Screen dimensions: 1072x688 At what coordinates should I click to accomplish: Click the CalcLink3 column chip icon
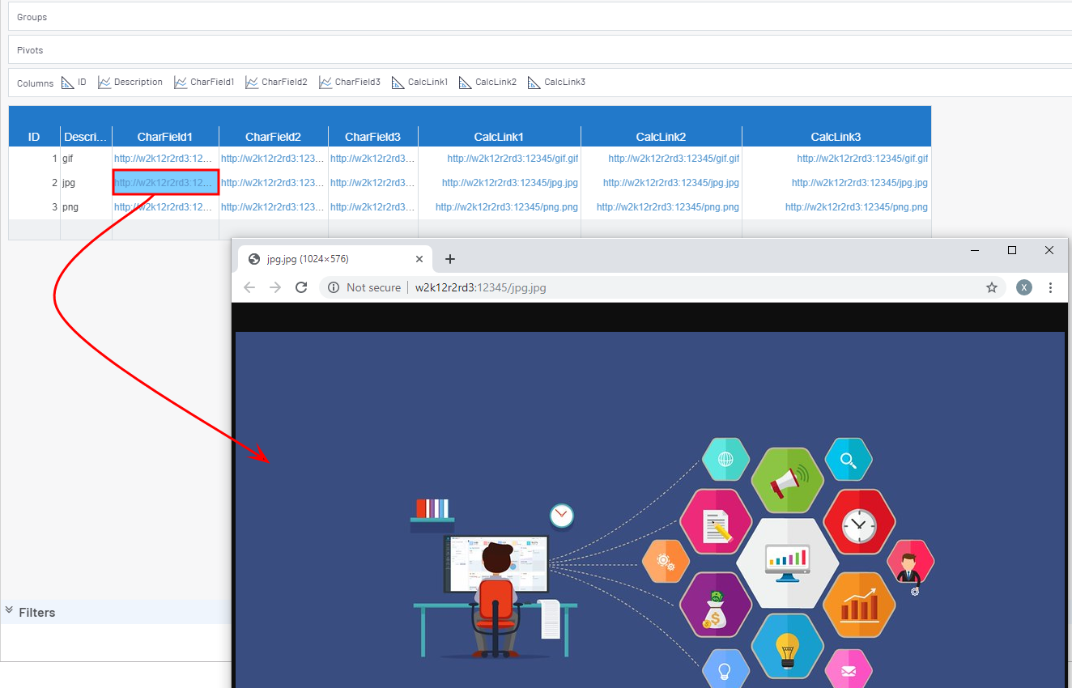click(534, 83)
